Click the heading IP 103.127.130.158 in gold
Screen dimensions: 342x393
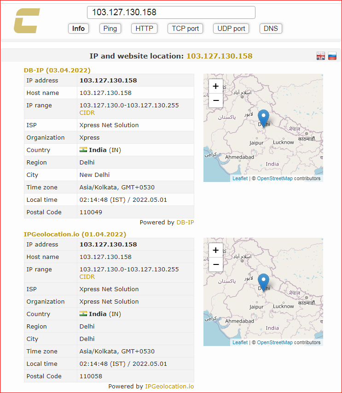coord(219,56)
